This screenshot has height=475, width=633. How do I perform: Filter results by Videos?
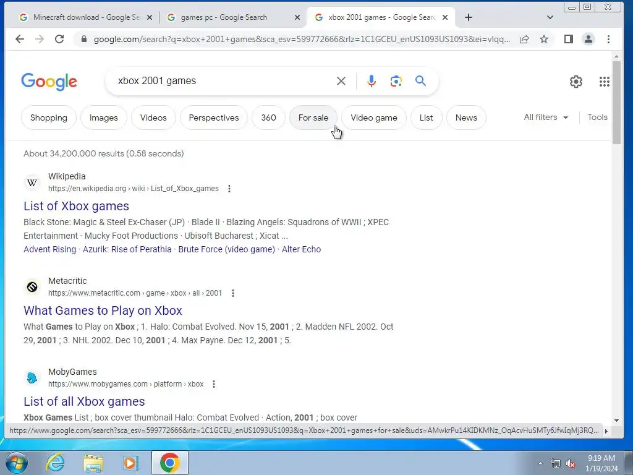click(x=153, y=118)
